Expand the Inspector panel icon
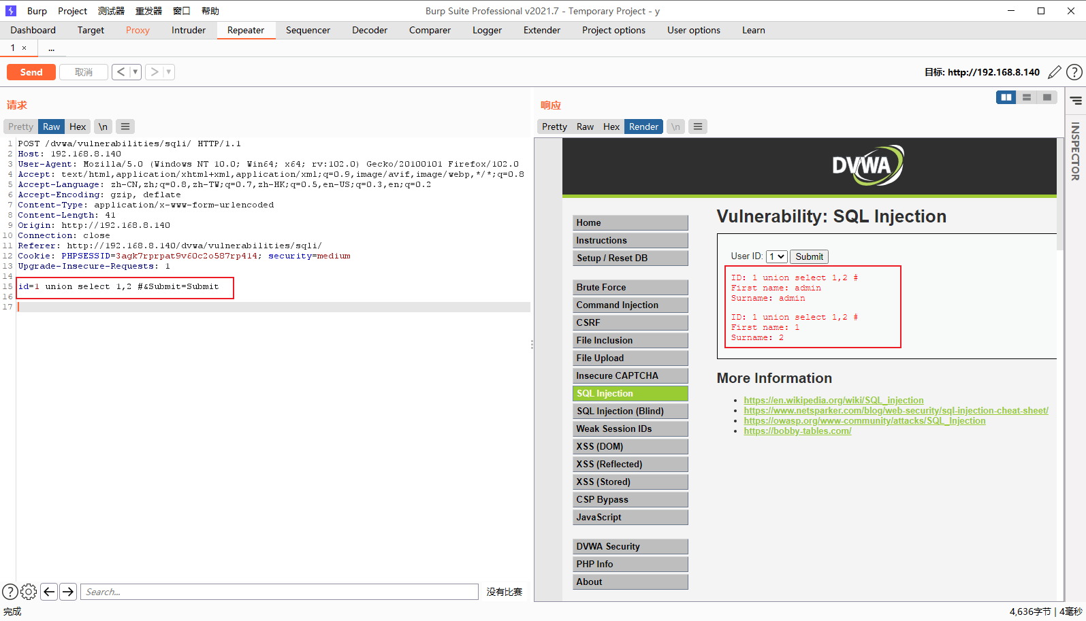Screen dimensions: 1086x621 coord(1076,101)
